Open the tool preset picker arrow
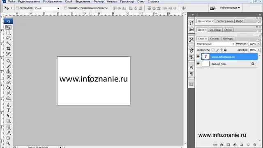 [12, 8]
